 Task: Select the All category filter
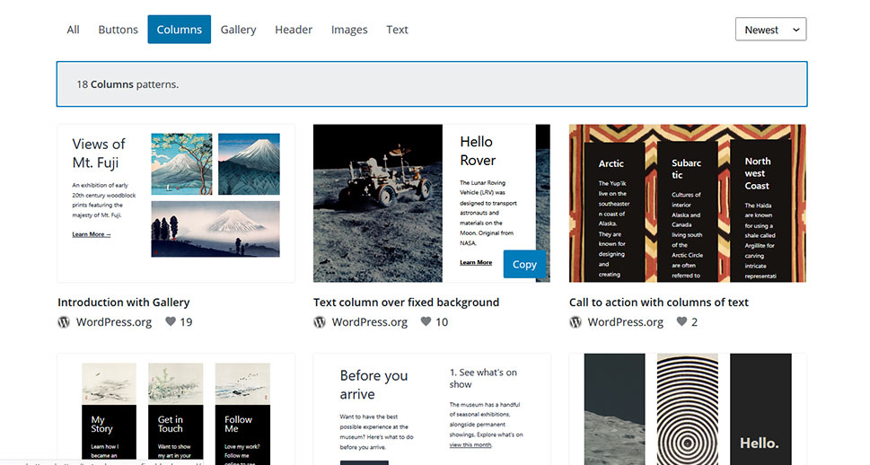click(73, 30)
